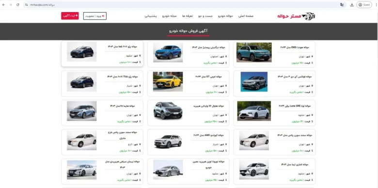The image size is (378, 188).
Task: Click the white Luna GRE car photo
Action: point(254,111)
